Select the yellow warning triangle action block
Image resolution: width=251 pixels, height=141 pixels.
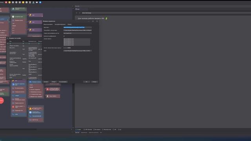point(36,108)
